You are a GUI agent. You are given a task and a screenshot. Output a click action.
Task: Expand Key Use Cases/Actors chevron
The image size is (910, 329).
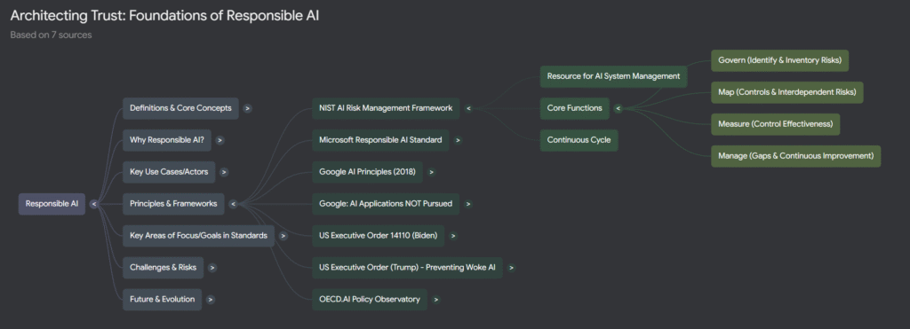tap(225, 172)
